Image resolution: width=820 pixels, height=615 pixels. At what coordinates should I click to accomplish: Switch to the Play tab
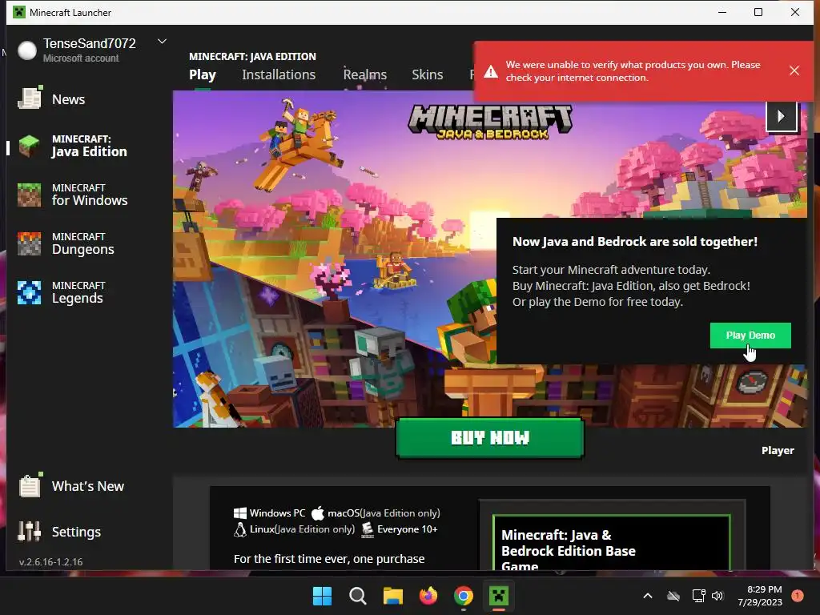click(203, 74)
